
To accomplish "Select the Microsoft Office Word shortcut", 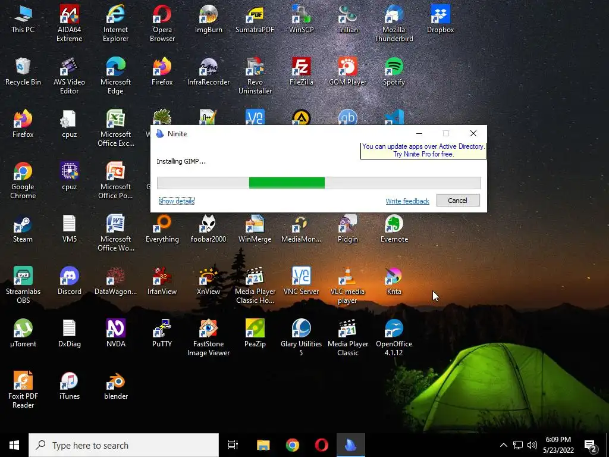I will (116, 233).
